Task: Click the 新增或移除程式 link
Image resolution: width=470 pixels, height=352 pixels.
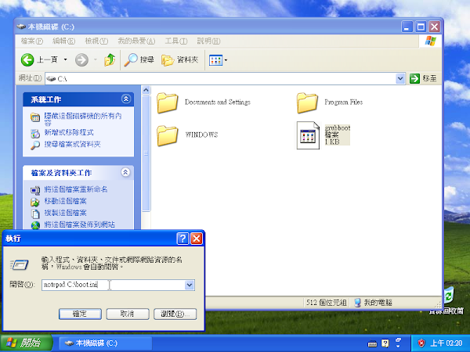Action: [x=69, y=132]
